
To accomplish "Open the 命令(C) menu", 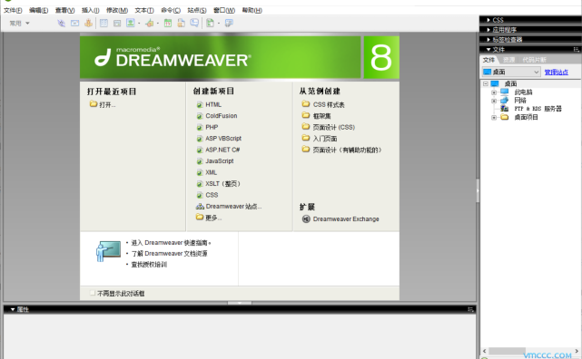I will point(171,10).
